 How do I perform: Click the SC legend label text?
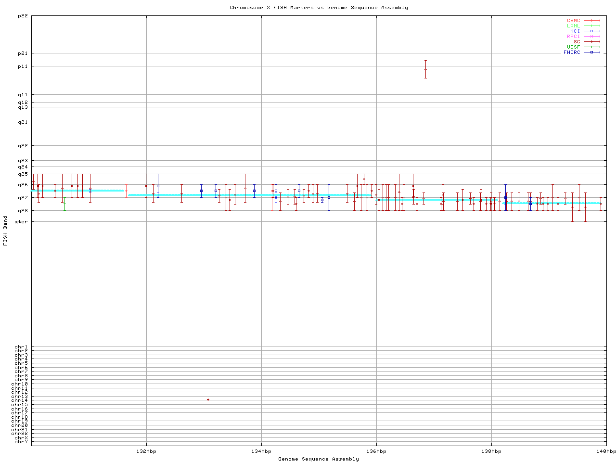pos(577,42)
